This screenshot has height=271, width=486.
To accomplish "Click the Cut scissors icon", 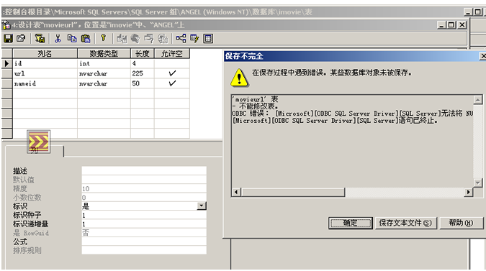I will 58,38.
